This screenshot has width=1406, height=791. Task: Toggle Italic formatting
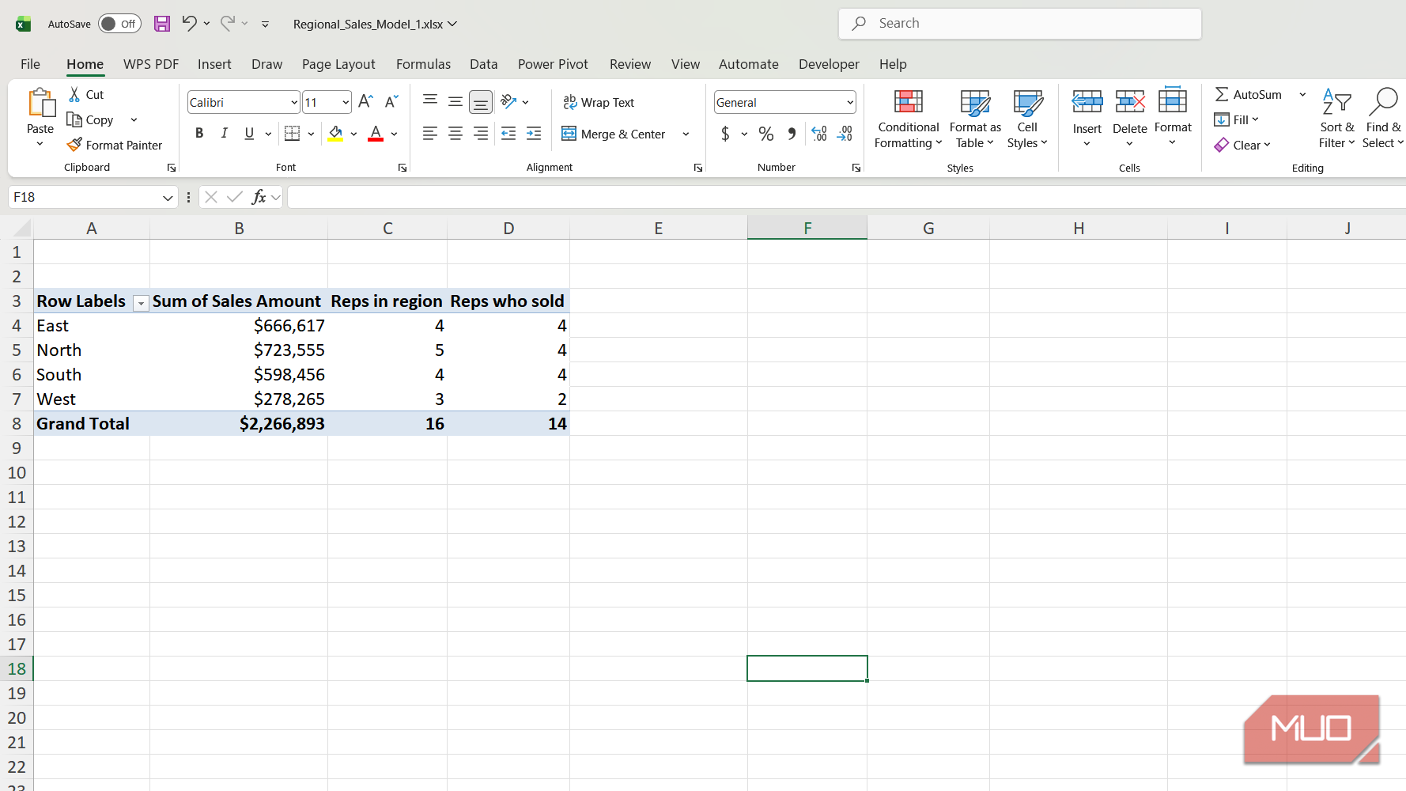point(225,134)
